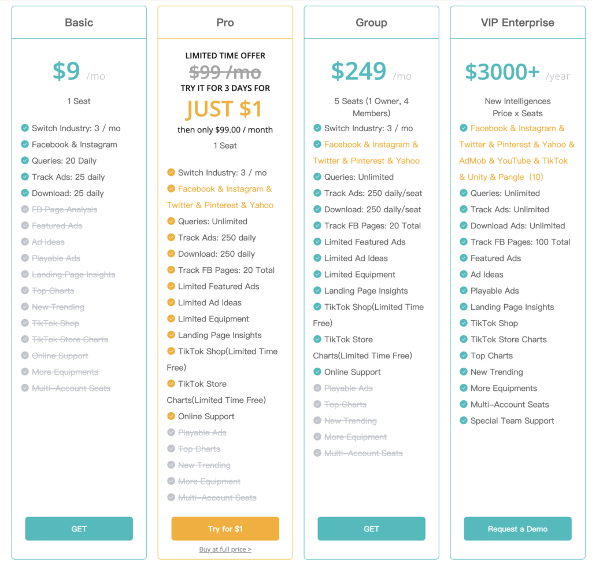Select the VIP Enterprise plan header

[x=517, y=23]
